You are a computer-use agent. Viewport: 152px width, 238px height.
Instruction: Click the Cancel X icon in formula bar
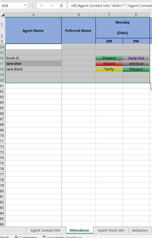click(x=41, y=6)
